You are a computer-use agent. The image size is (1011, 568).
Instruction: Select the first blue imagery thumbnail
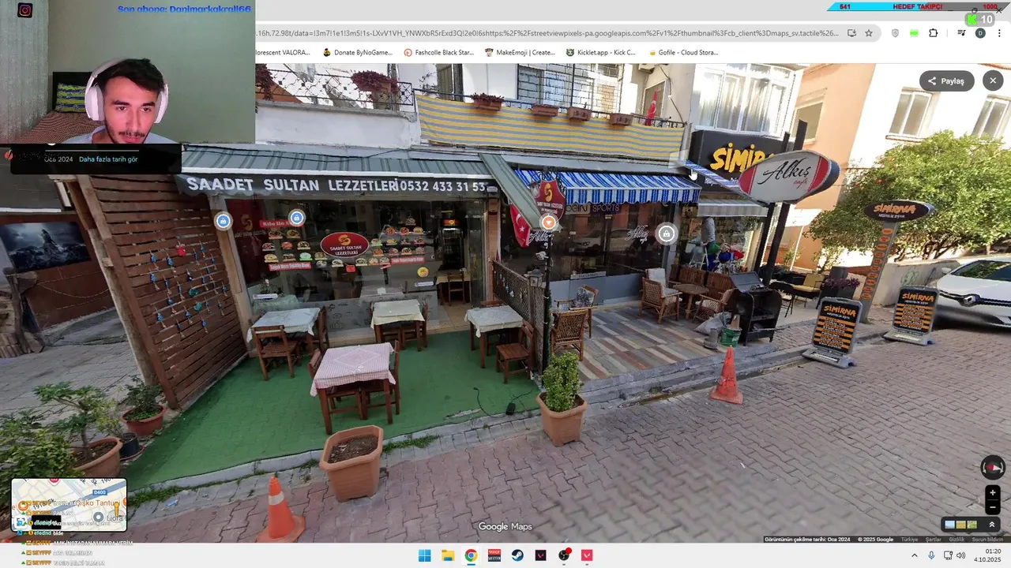(949, 525)
